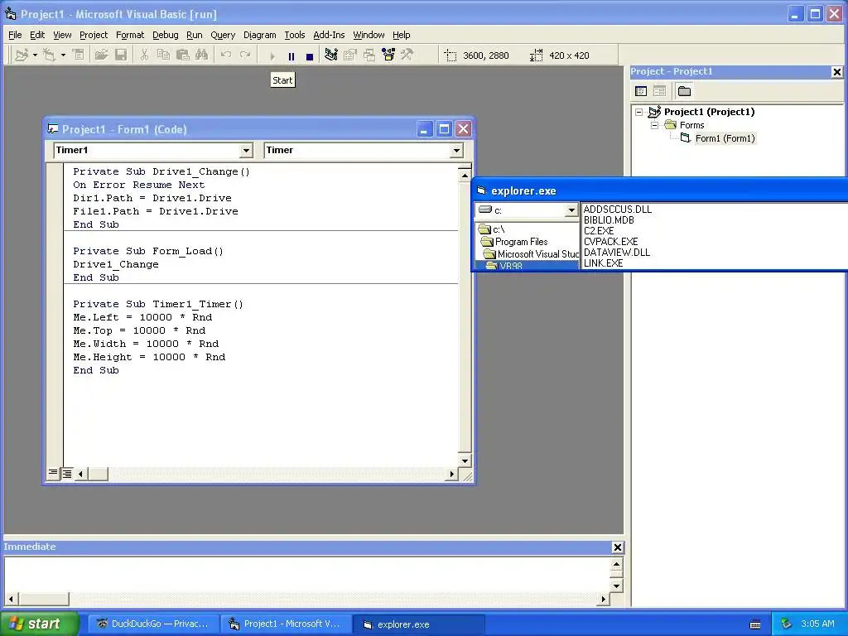Click View Code icon in Project panel
The height and width of the screenshot is (636, 848).
tap(641, 91)
